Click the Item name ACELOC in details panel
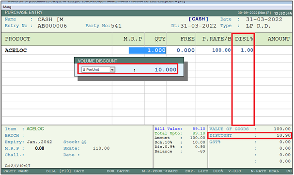This screenshot has height=175, width=294. (35, 129)
